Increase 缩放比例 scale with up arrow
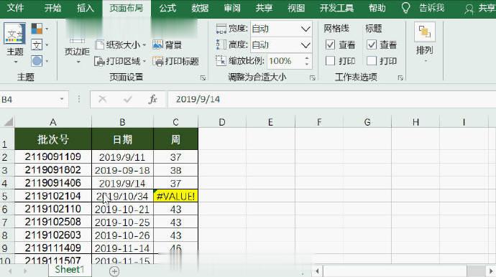Viewport: 496px width, 277px height. point(306,58)
